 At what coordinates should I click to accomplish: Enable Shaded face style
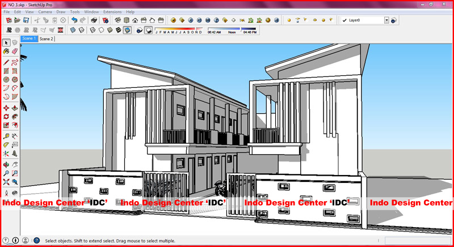coord(110,30)
